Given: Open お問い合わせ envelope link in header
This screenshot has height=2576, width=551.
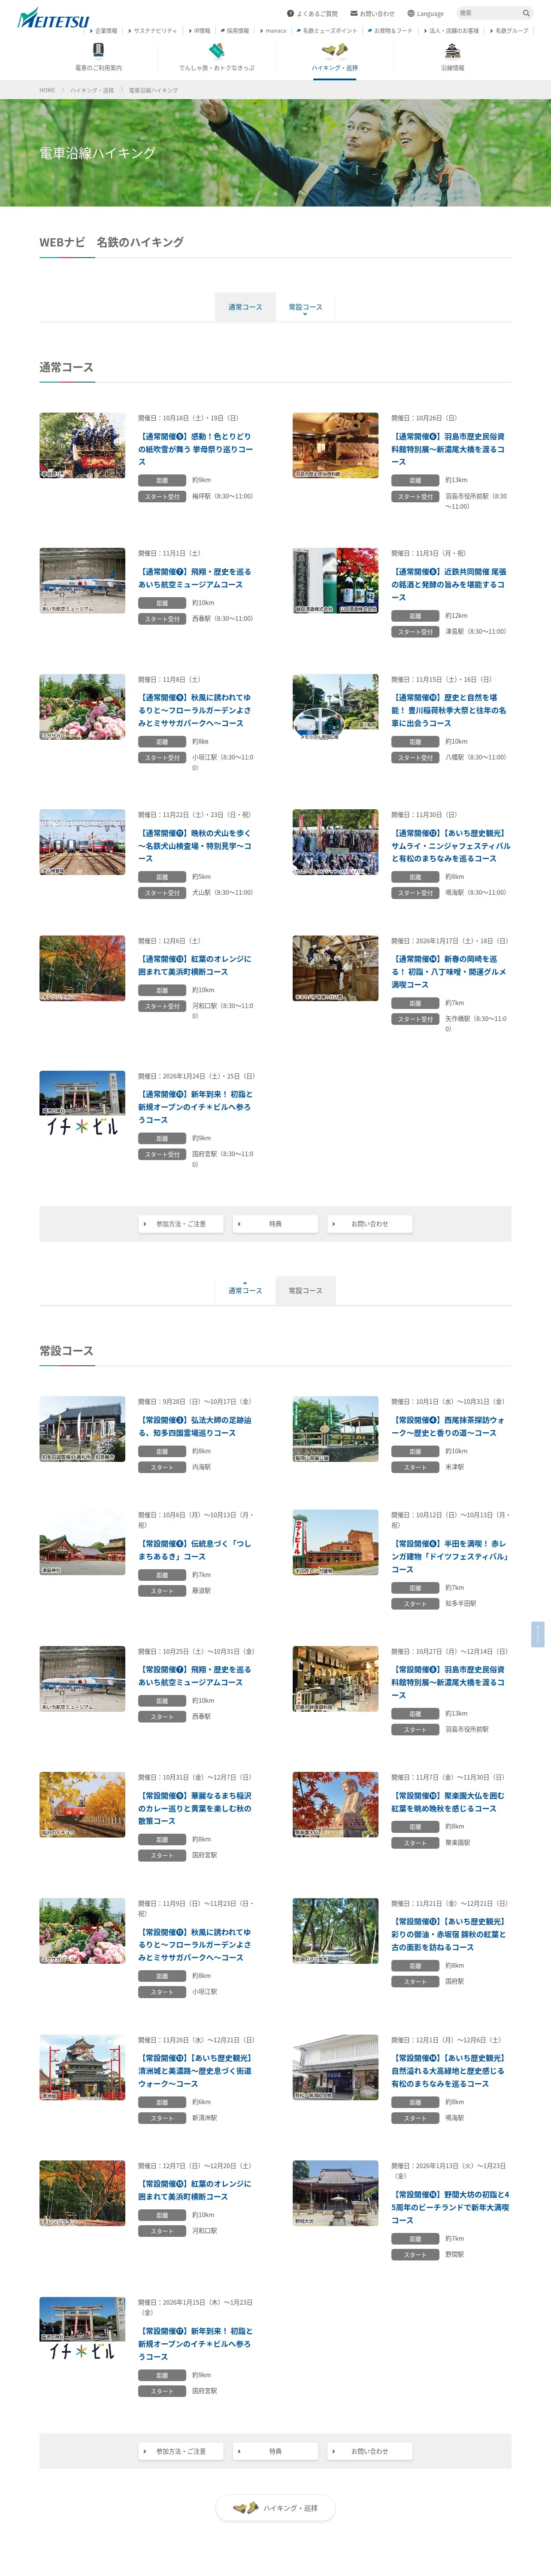Looking at the screenshot, I should pos(372,14).
